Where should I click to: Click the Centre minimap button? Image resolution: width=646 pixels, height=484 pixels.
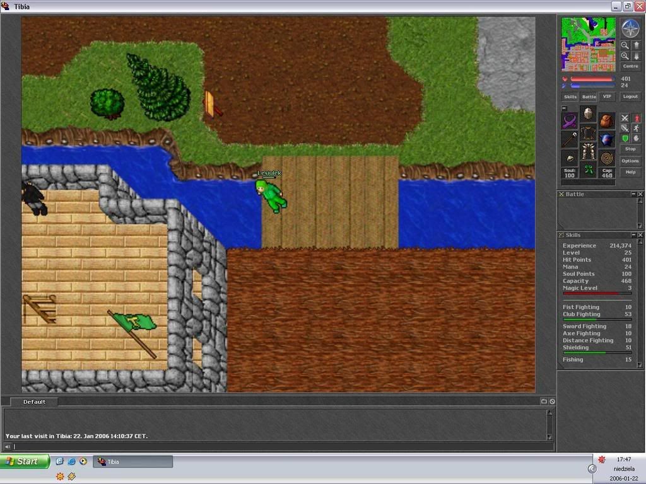(630, 66)
